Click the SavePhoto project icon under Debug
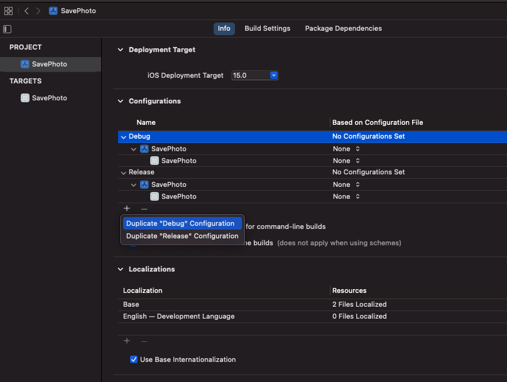This screenshot has width=507, height=382. (x=144, y=149)
